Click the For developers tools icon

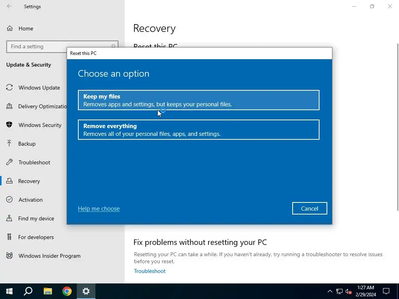pos(9,237)
